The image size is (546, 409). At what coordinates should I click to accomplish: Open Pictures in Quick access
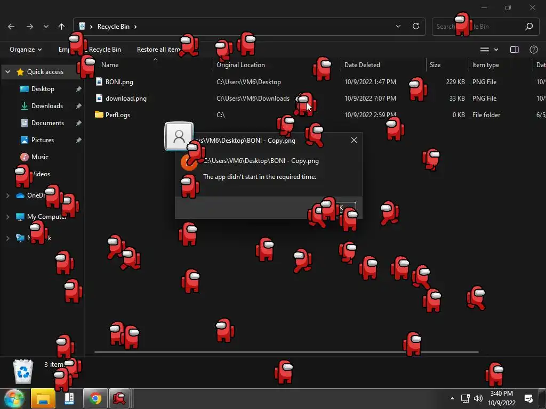(43, 140)
